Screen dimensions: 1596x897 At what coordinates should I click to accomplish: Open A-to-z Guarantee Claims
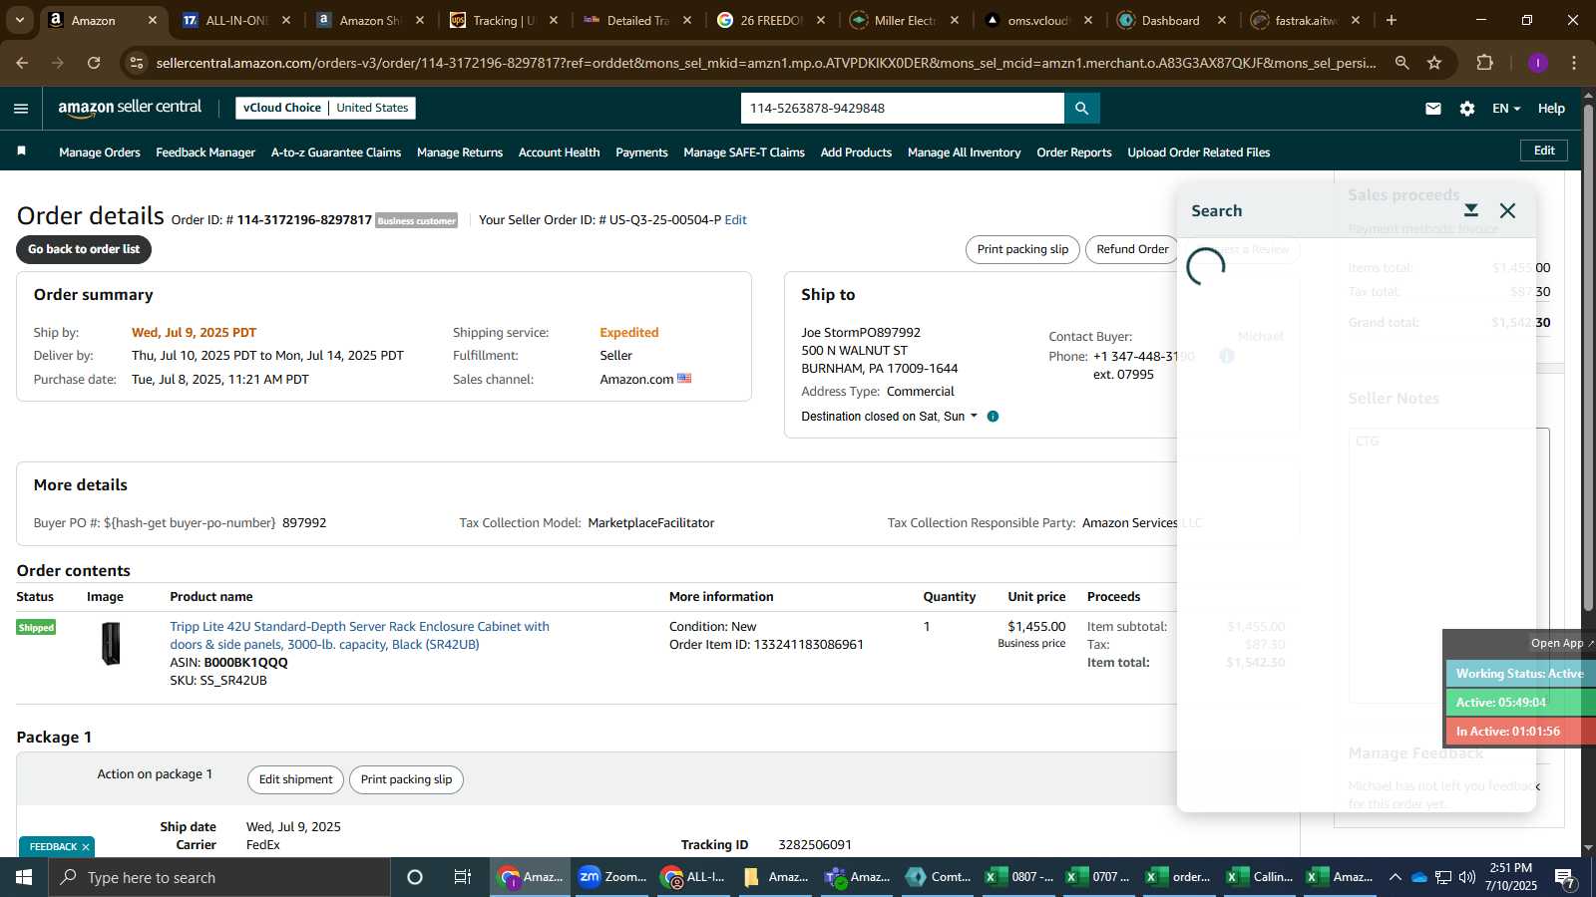[x=336, y=152]
